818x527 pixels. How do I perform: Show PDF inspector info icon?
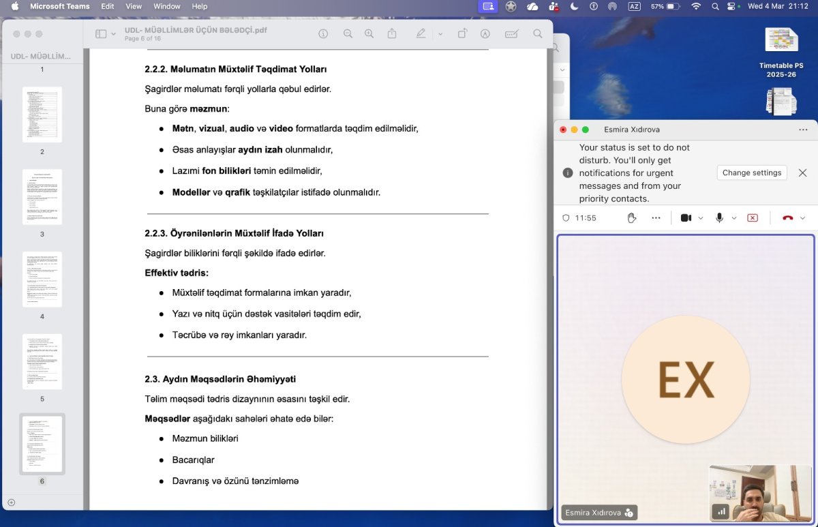(323, 33)
